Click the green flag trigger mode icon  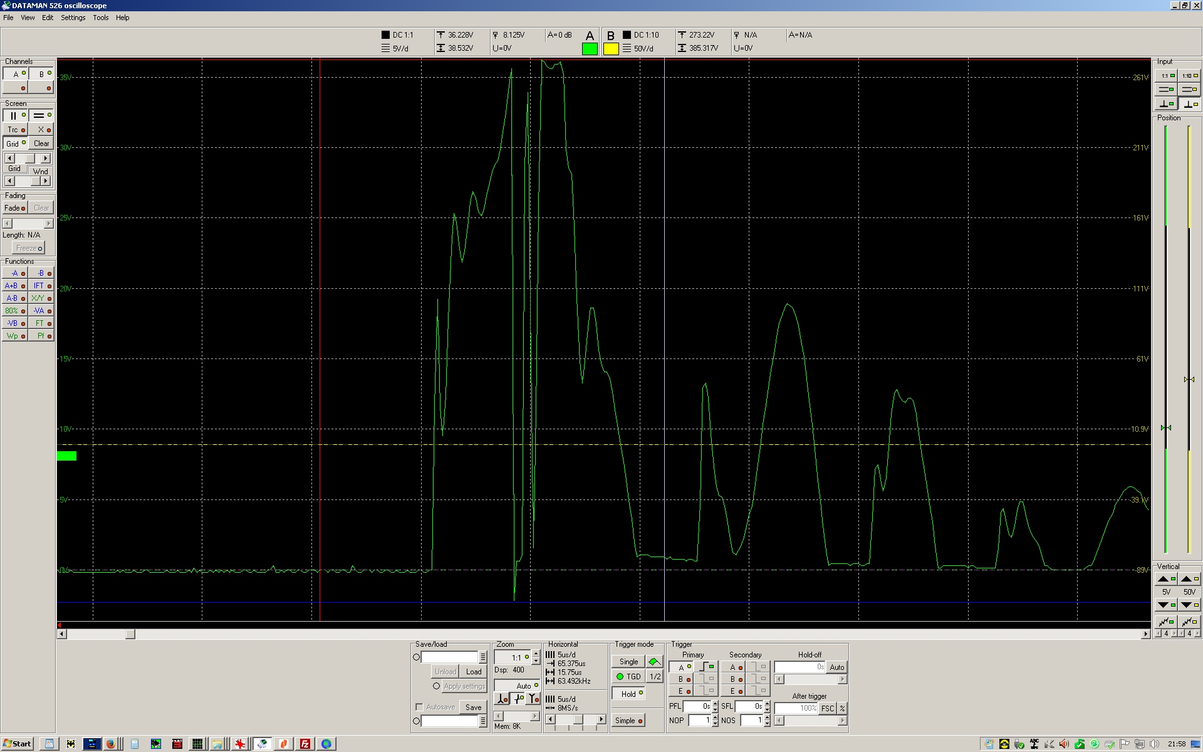point(654,662)
